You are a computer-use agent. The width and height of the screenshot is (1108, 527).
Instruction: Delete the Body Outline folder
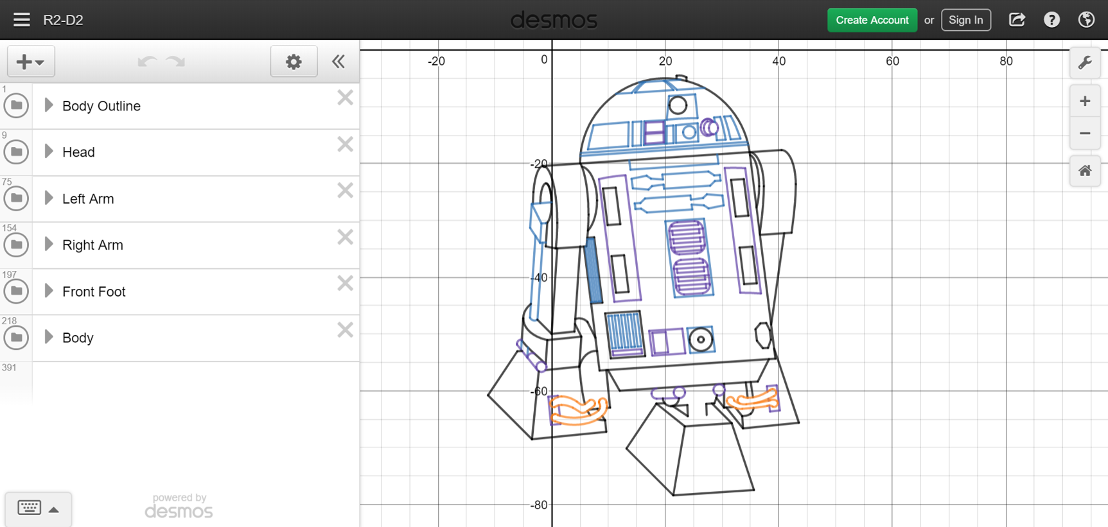tap(345, 98)
